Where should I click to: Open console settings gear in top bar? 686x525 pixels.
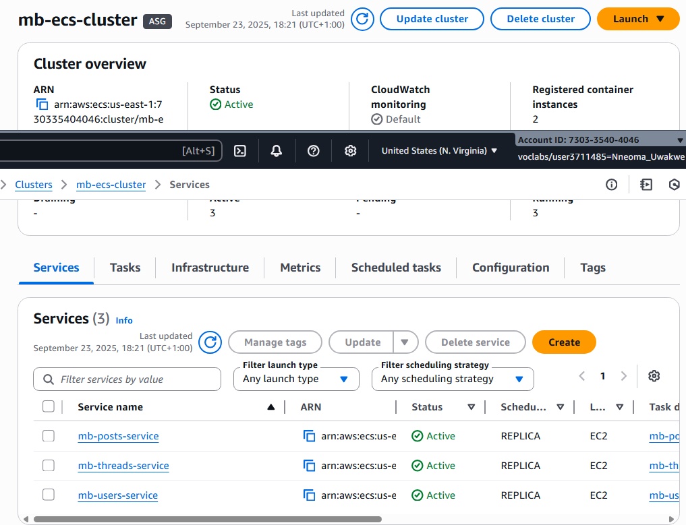coord(351,151)
